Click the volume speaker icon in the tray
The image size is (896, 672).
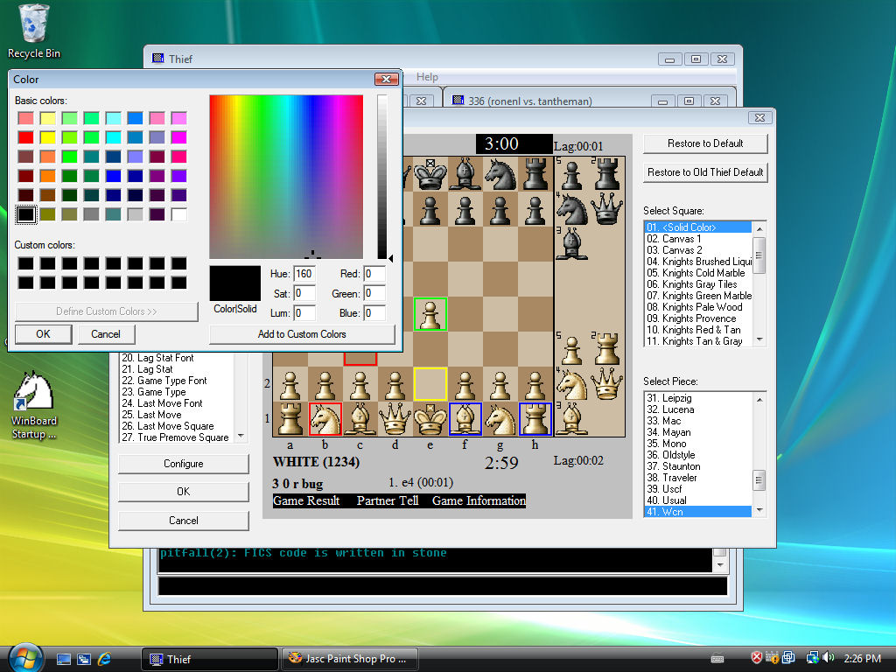point(829,658)
